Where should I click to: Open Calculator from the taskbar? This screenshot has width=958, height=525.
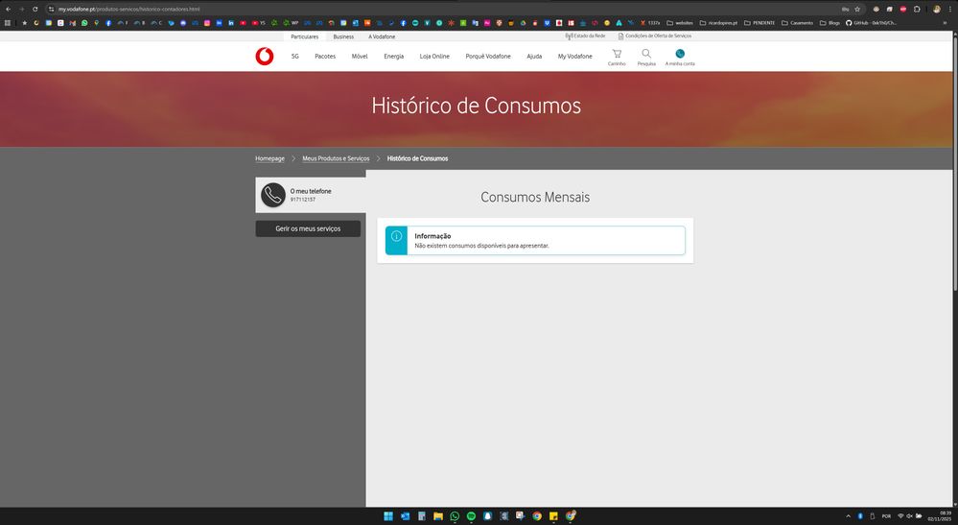pos(422,516)
